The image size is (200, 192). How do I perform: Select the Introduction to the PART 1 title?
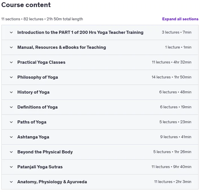[80, 32]
